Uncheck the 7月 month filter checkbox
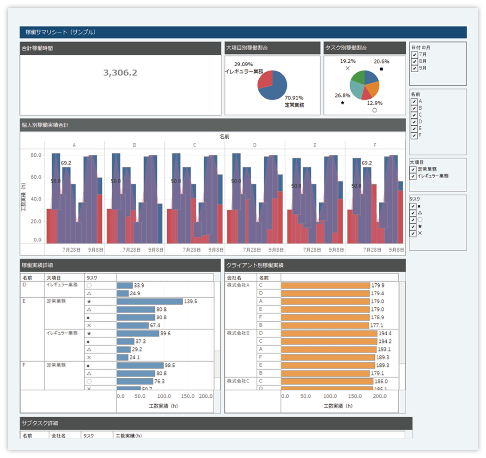486x458 pixels. (414, 55)
